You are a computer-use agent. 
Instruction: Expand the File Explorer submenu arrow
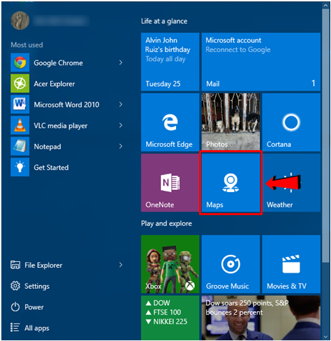(x=121, y=265)
